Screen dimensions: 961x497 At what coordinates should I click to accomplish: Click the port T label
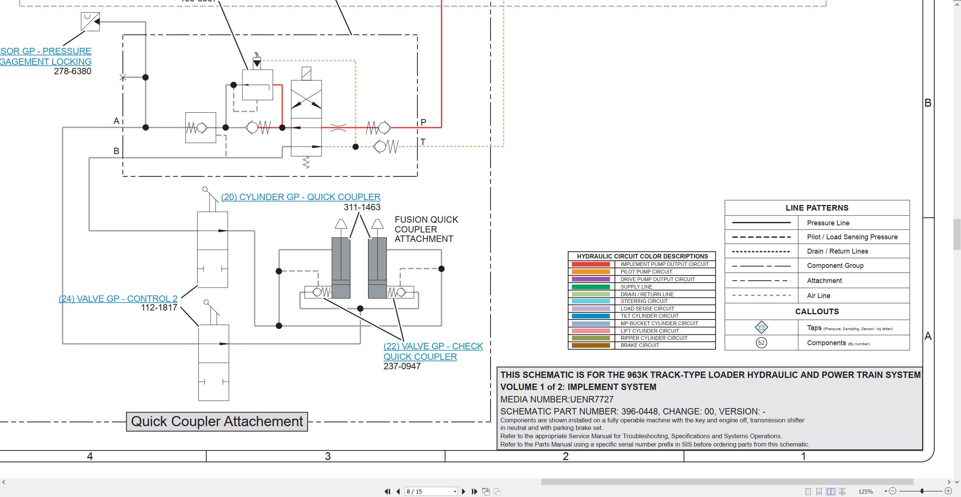(x=423, y=142)
